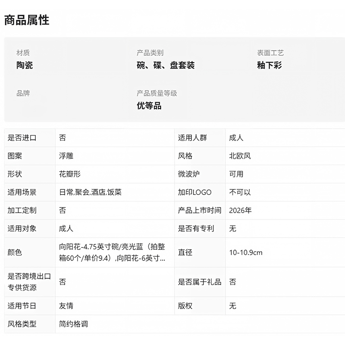Select the '否' value beside '加工定制'
Image resolution: width=345 pixels, height=345 pixels.
pyautogui.click(x=63, y=210)
